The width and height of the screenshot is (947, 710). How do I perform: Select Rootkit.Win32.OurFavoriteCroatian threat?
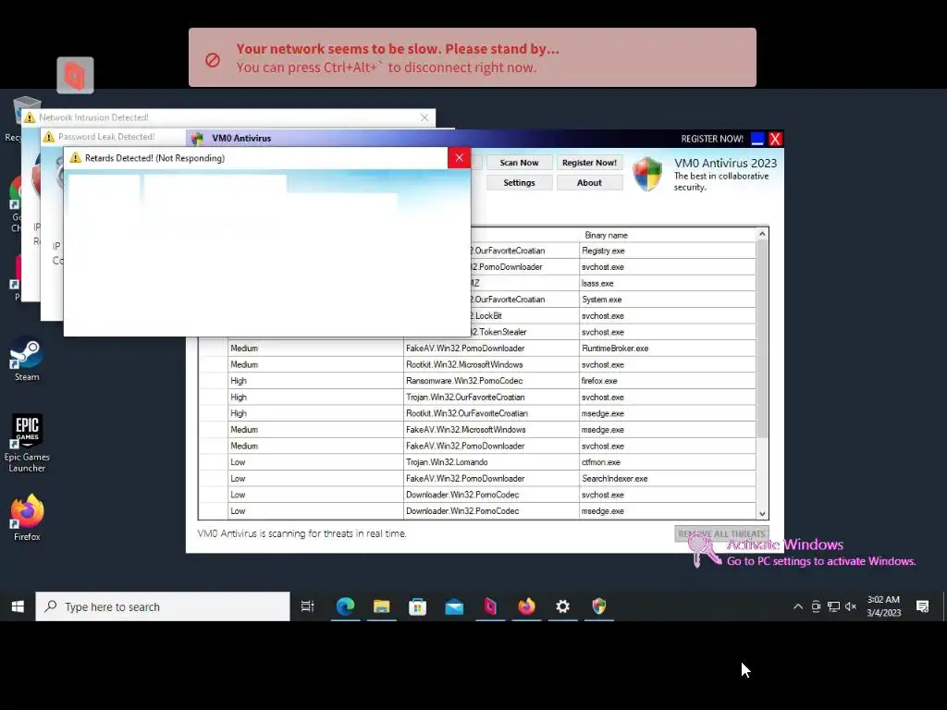pyautogui.click(x=491, y=413)
